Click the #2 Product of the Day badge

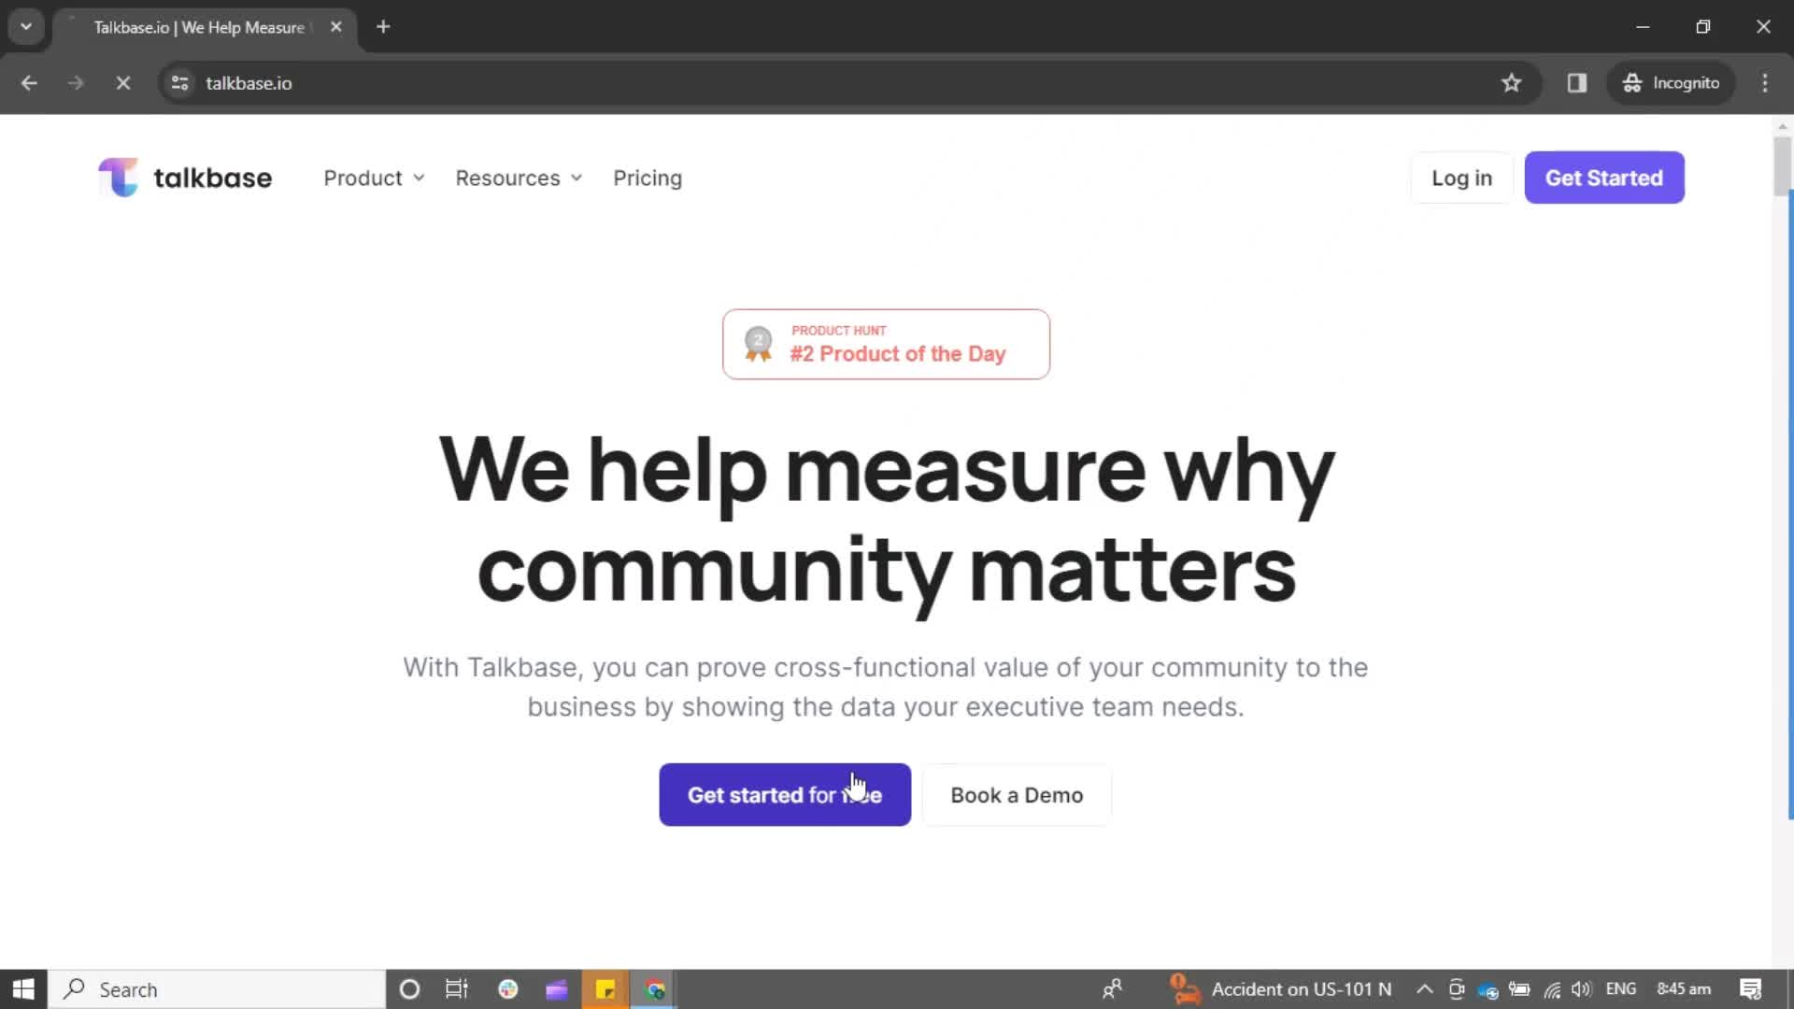point(886,344)
